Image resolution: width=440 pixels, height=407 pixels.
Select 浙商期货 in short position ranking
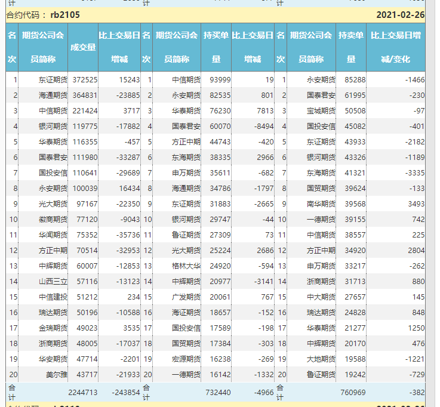click(x=321, y=281)
